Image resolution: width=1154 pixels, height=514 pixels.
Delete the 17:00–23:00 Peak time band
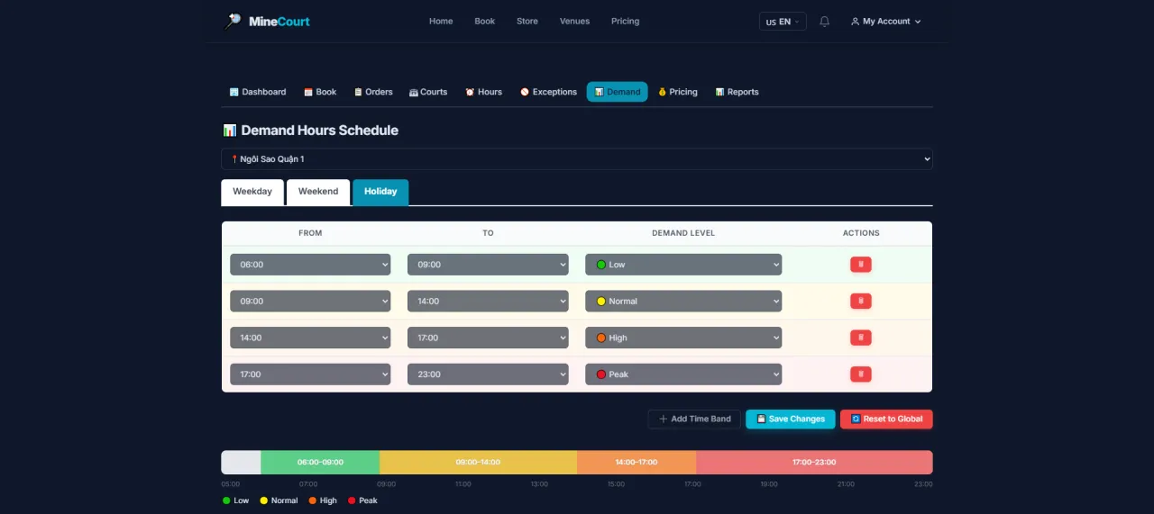861,374
